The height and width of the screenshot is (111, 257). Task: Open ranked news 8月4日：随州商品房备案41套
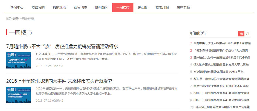click(221, 93)
